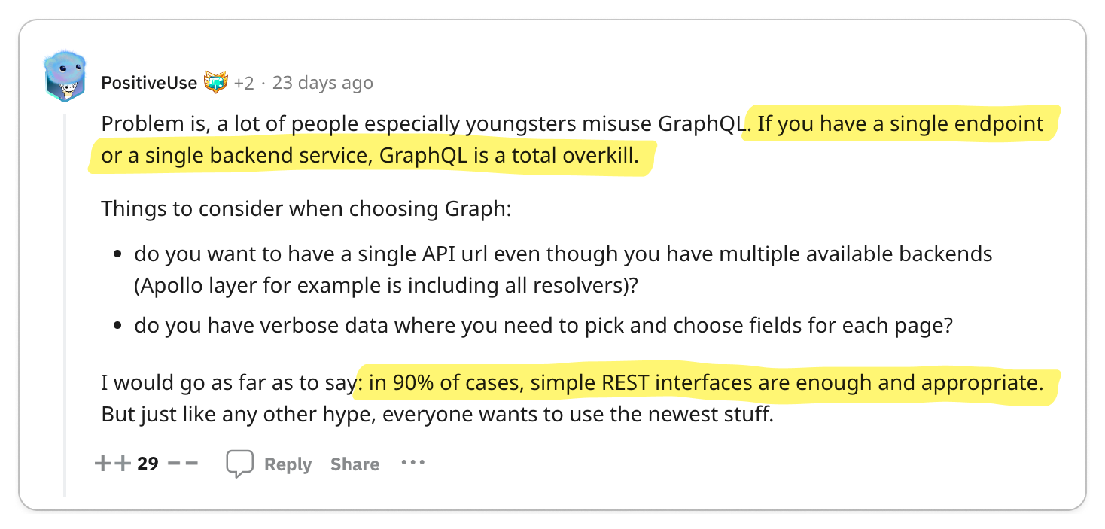Upvote the comment using the double-plus icon

[113, 464]
